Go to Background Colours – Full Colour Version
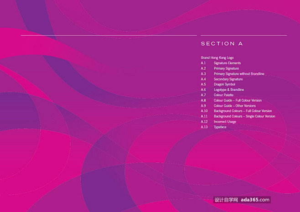The image size is (300, 212). [x=243, y=111]
